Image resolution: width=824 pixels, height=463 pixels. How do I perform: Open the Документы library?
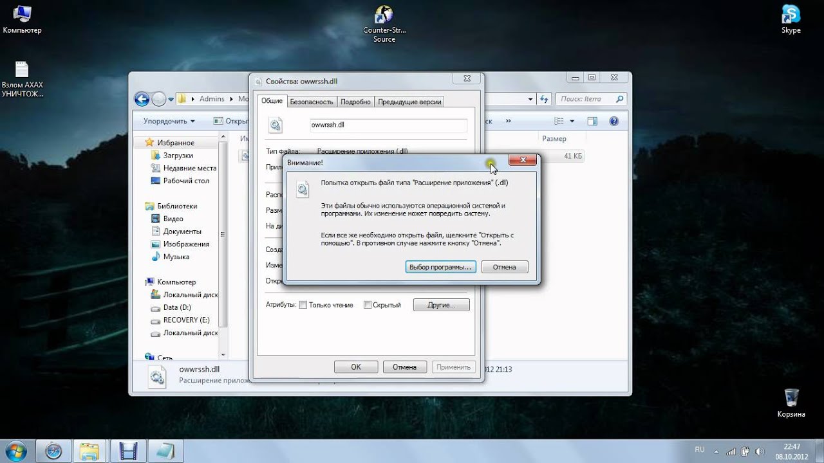(176, 232)
